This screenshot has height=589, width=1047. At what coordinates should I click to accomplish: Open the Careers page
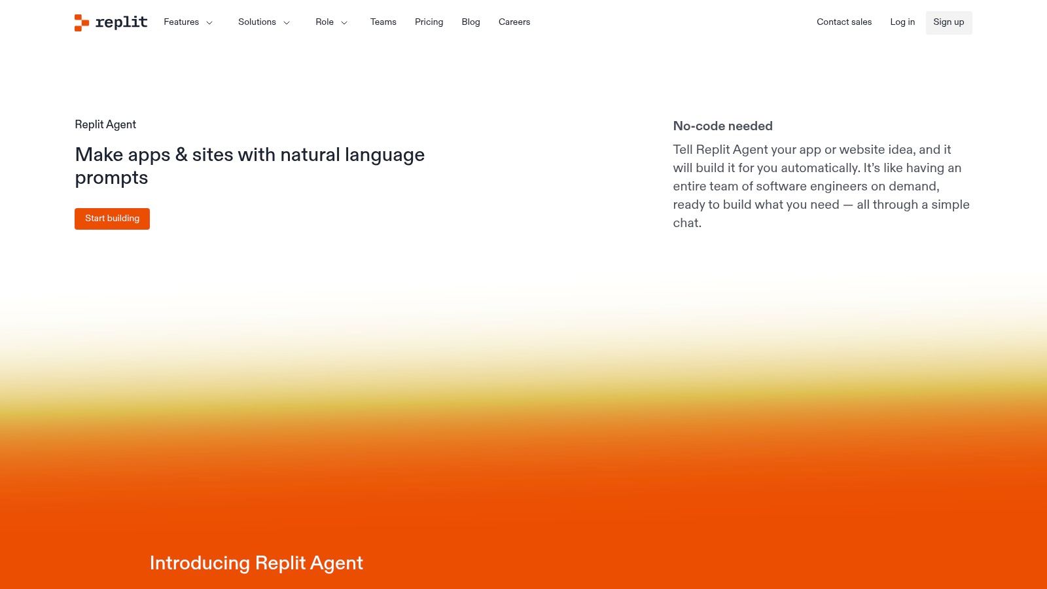[514, 22]
